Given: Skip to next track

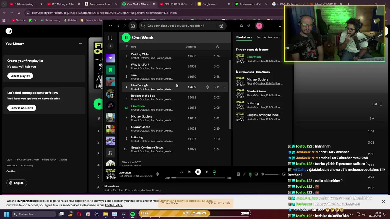Looking at the screenshot, I should click(207, 172).
